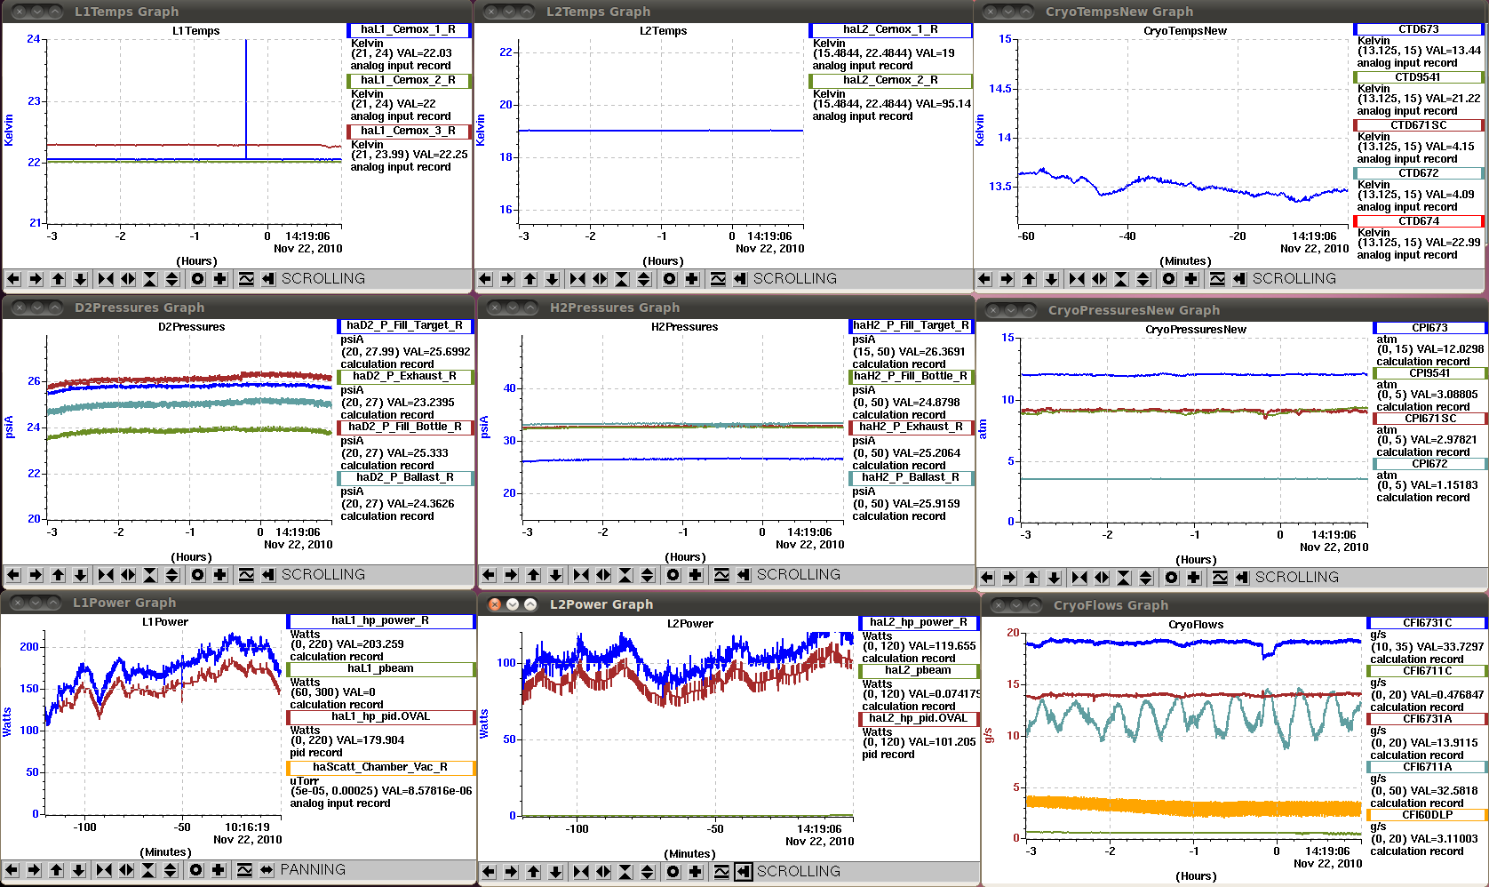This screenshot has width=1489, height=887.
Task: Select haScatt_Chamber_Vac_R orange legend label
Action: click(380, 768)
